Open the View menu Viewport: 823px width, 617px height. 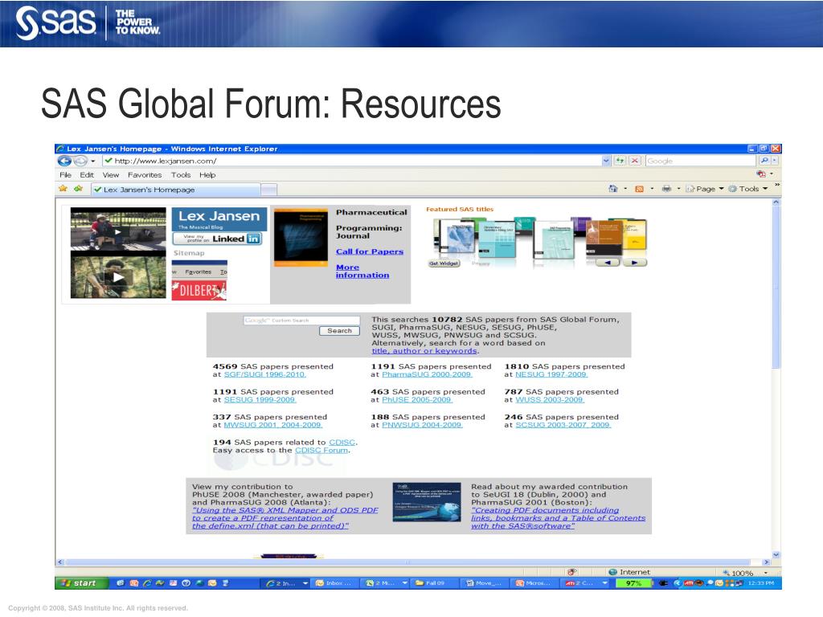pos(111,174)
